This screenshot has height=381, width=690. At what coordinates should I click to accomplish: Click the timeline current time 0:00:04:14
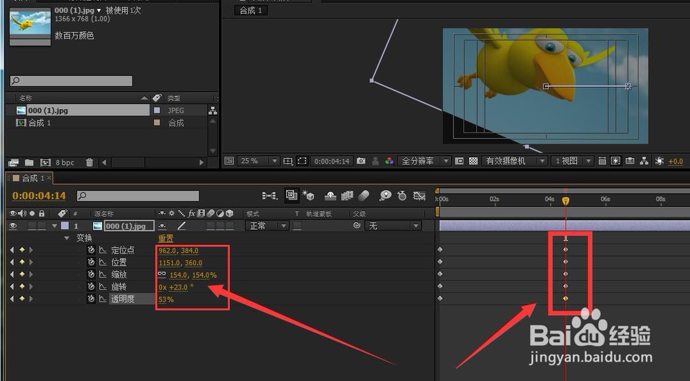coord(39,196)
